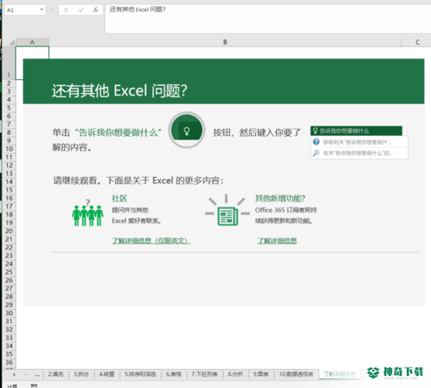Click cell A1
Screen dimensions: 431x388
point(32,63)
